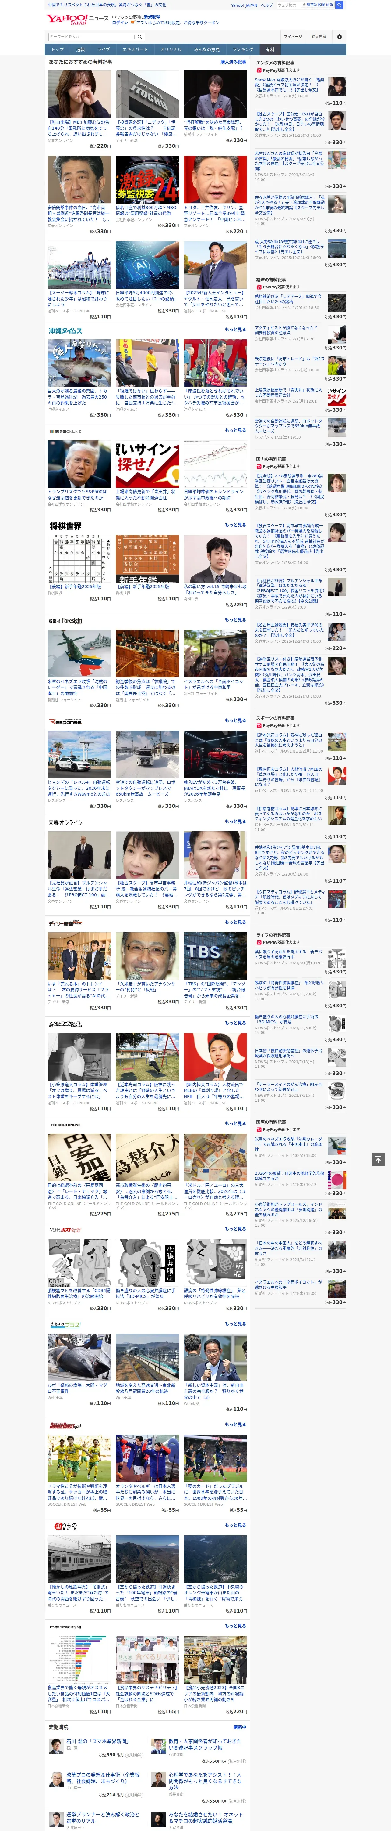Screen dimensions: 391x1831
Task: Click the 初月無料 badge under スマホ業界新聞
Action: pyautogui.click(x=133, y=1755)
